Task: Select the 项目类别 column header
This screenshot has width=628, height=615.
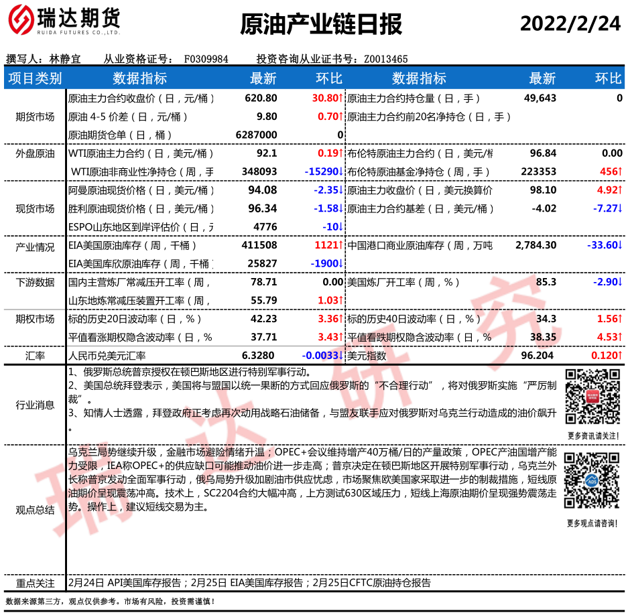Action: 35,78
